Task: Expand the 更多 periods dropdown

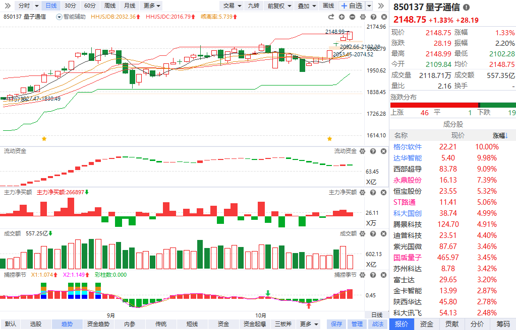Action: 152,6
